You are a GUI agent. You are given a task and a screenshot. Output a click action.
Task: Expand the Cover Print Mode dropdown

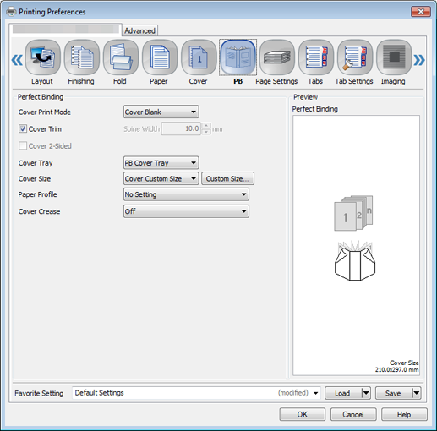click(161, 112)
